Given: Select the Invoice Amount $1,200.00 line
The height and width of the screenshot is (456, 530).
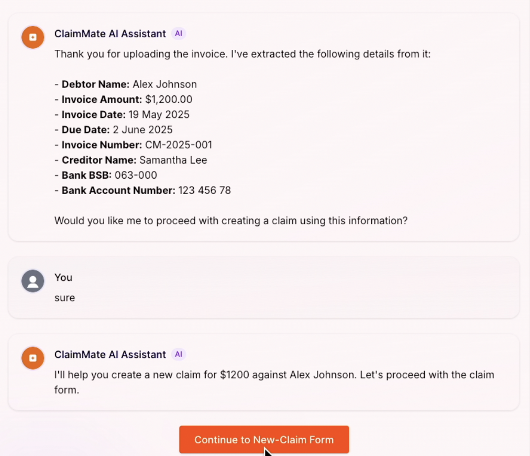Looking at the screenshot, I should [124, 100].
